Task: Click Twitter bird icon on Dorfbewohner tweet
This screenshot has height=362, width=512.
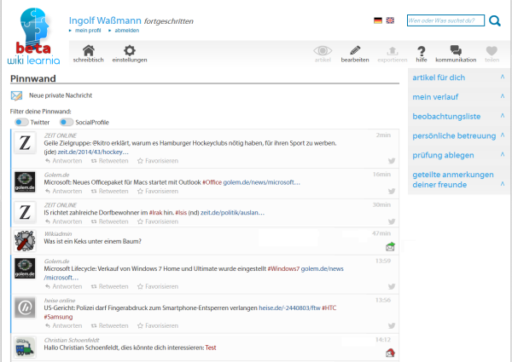Action: tap(392, 221)
